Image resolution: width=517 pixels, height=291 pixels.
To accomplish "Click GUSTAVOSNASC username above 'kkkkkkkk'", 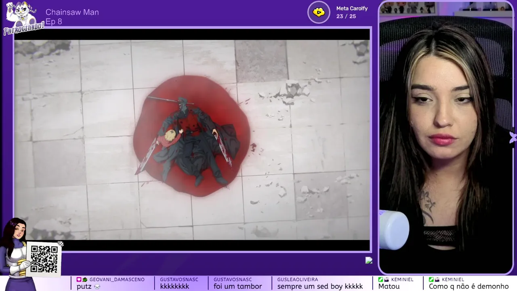I will [x=179, y=280].
